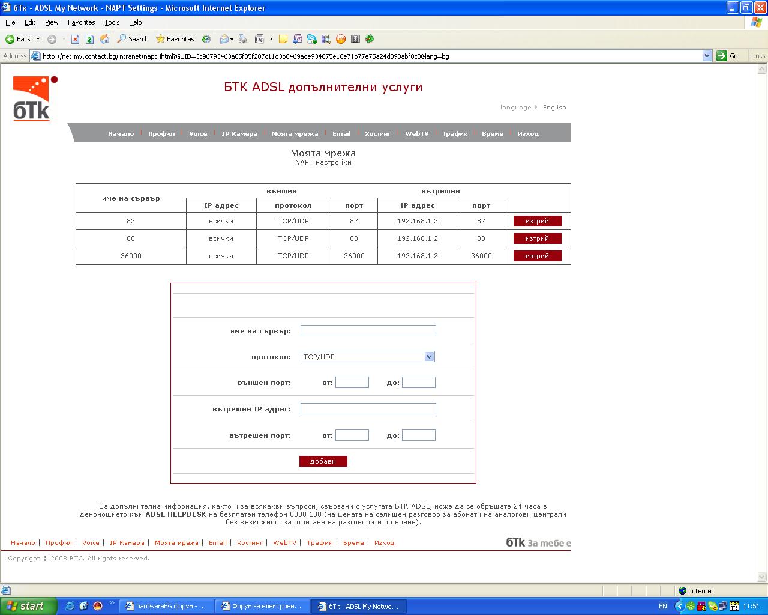The image size is (768, 615).
Task: Go to the Home page icon
Action: coord(104,39)
